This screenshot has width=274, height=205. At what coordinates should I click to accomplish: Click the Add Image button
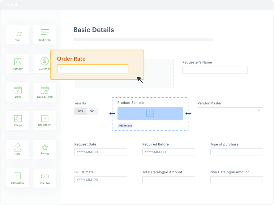coord(125,126)
